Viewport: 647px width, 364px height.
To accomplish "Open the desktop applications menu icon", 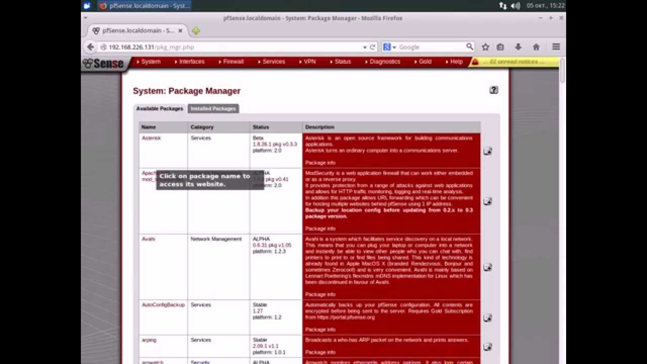I will tap(87, 6).
